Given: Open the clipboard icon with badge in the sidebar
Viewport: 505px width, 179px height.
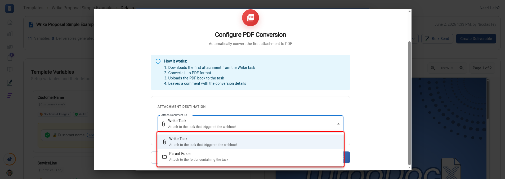Looking at the screenshot, I should [x=10, y=57].
